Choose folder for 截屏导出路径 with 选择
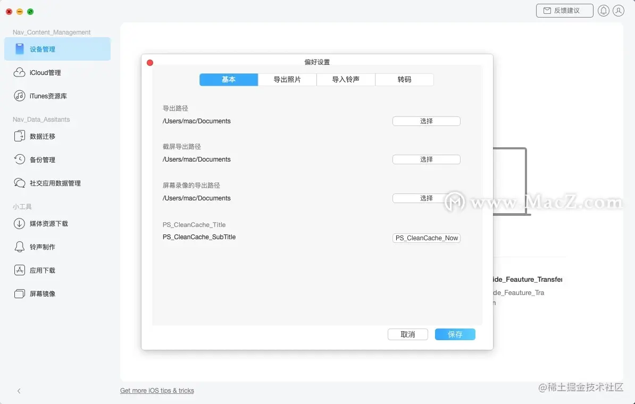Image resolution: width=635 pixels, height=404 pixels. pyautogui.click(x=427, y=159)
